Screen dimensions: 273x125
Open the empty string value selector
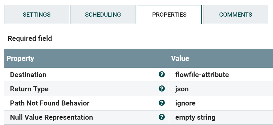tap(195, 117)
